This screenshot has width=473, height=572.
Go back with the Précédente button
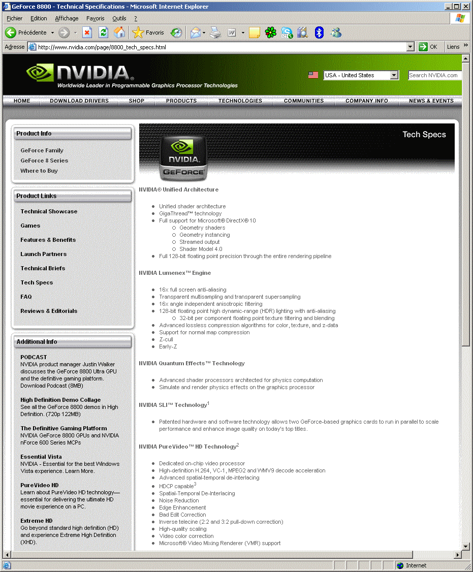(26, 33)
